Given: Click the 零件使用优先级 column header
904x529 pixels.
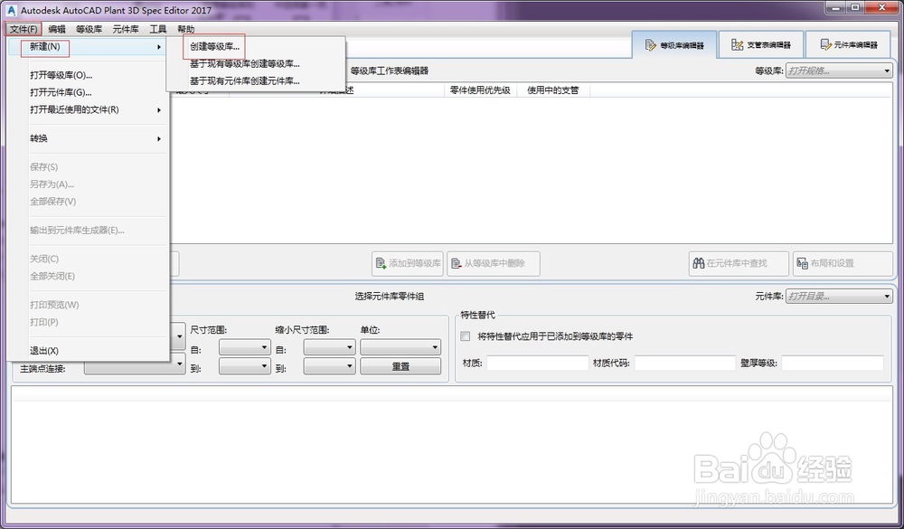Looking at the screenshot, I should coord(480,90).
